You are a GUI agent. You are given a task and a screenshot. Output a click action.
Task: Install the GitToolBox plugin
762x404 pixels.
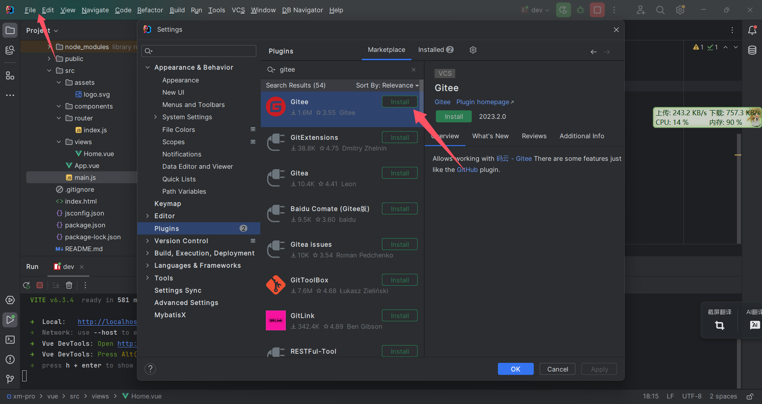[400, 280]
